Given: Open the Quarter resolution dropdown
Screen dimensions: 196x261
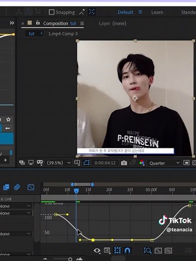Looking at the screenshot, I should 164,163.
